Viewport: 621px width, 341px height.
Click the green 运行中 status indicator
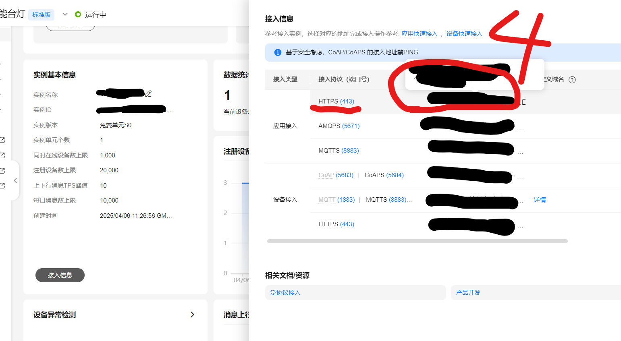click(78, 14)
